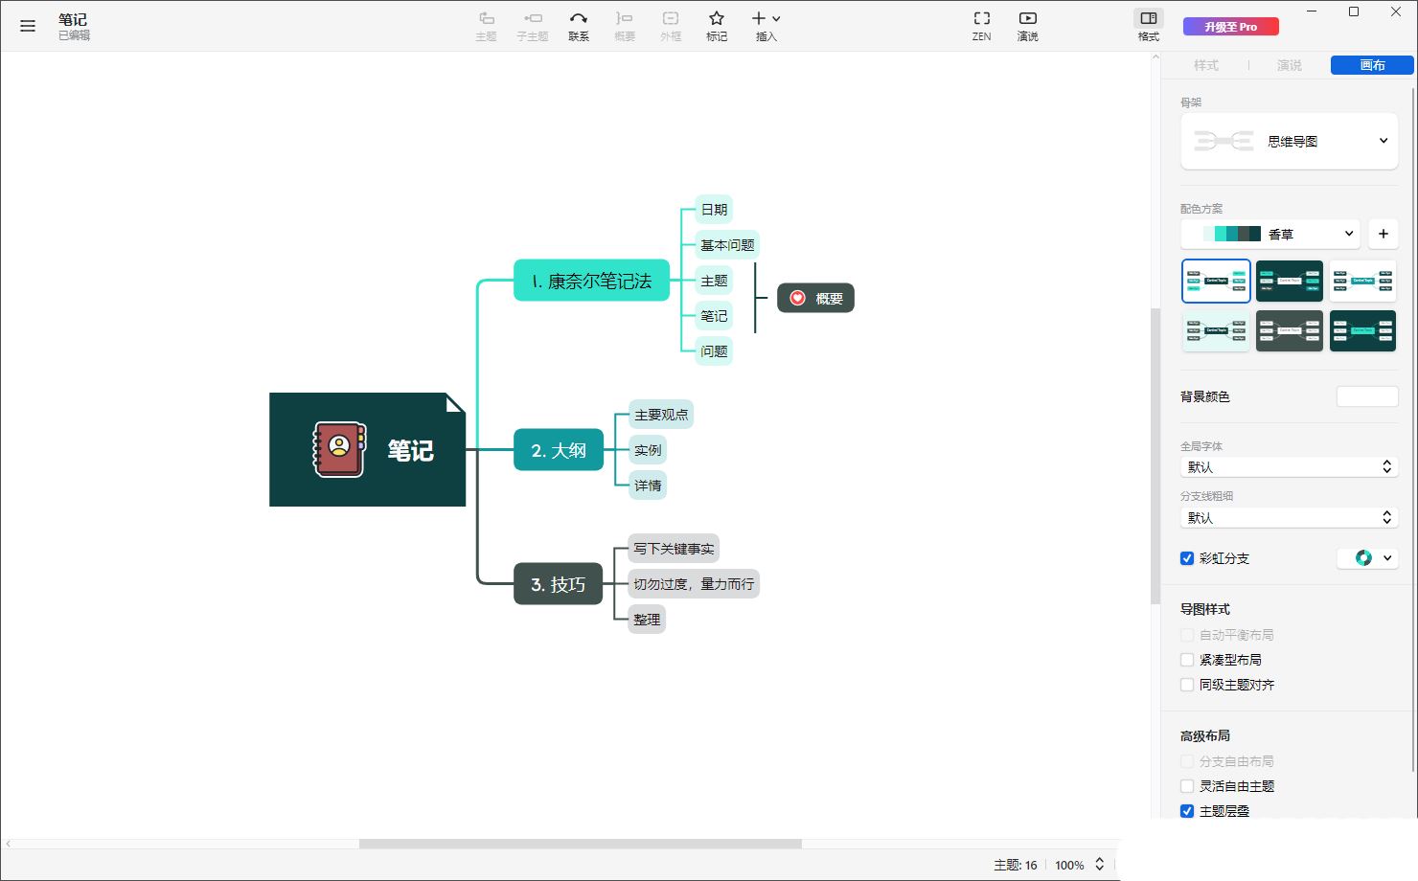Image resolution: width=1418 pixels, height=881 pixels.
Task: Enable 同级主题对齐 checkbox
Action: click(1187, 685)
